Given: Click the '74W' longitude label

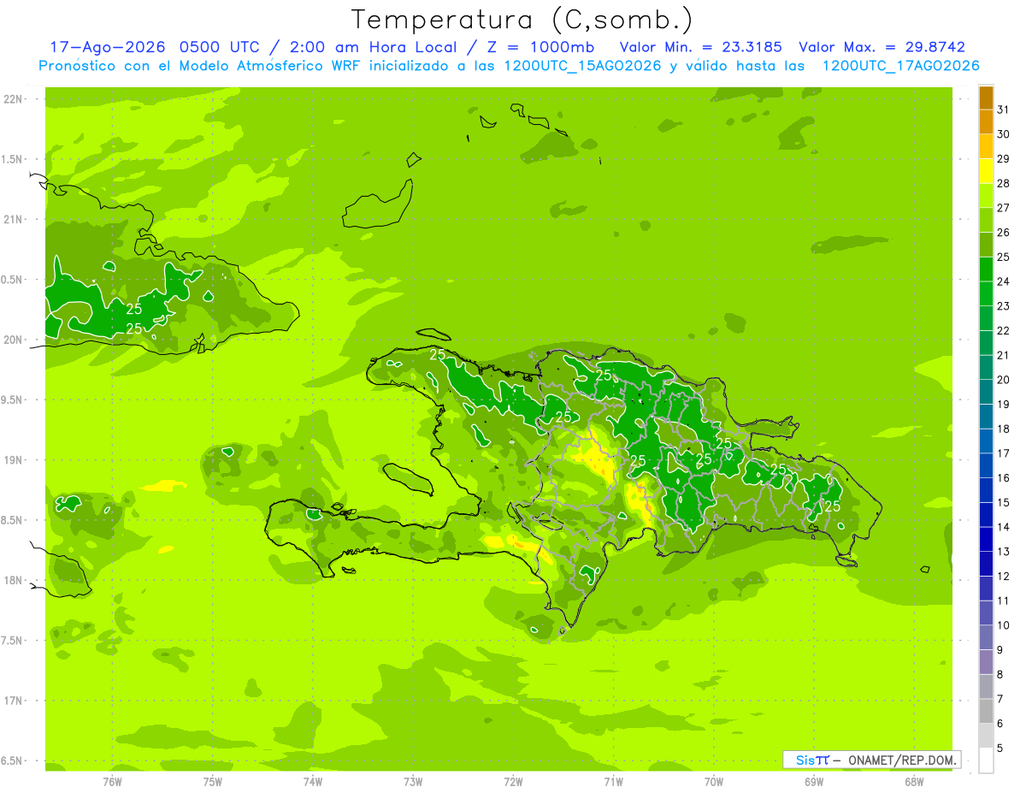Looking at the screenshot, I should pyautogui.click(x=313, y=782).
